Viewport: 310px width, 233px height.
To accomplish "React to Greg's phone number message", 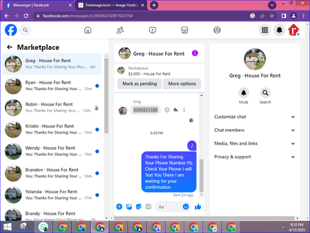I will pyautogui.click(x=167, y=110).
